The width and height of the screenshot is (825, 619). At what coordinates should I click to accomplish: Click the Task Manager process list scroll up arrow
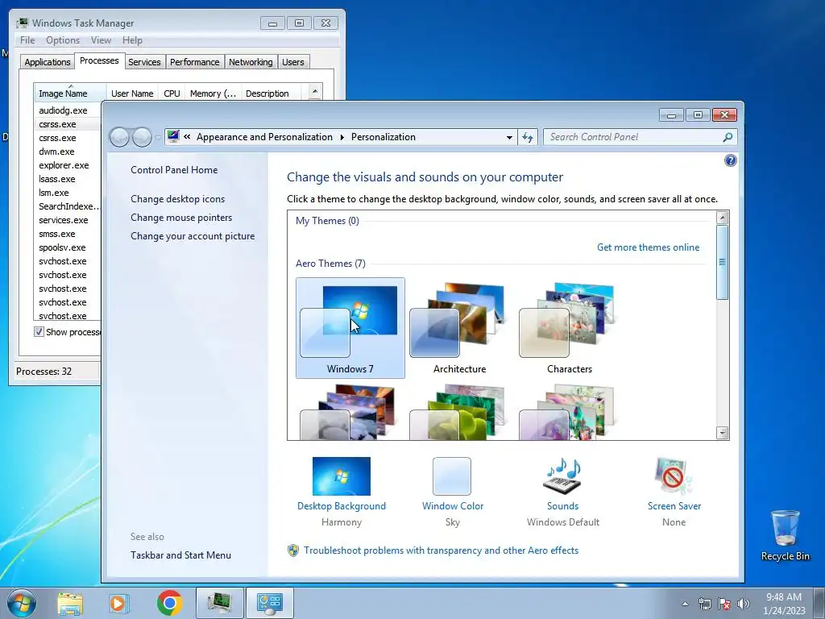coord(315,92)
